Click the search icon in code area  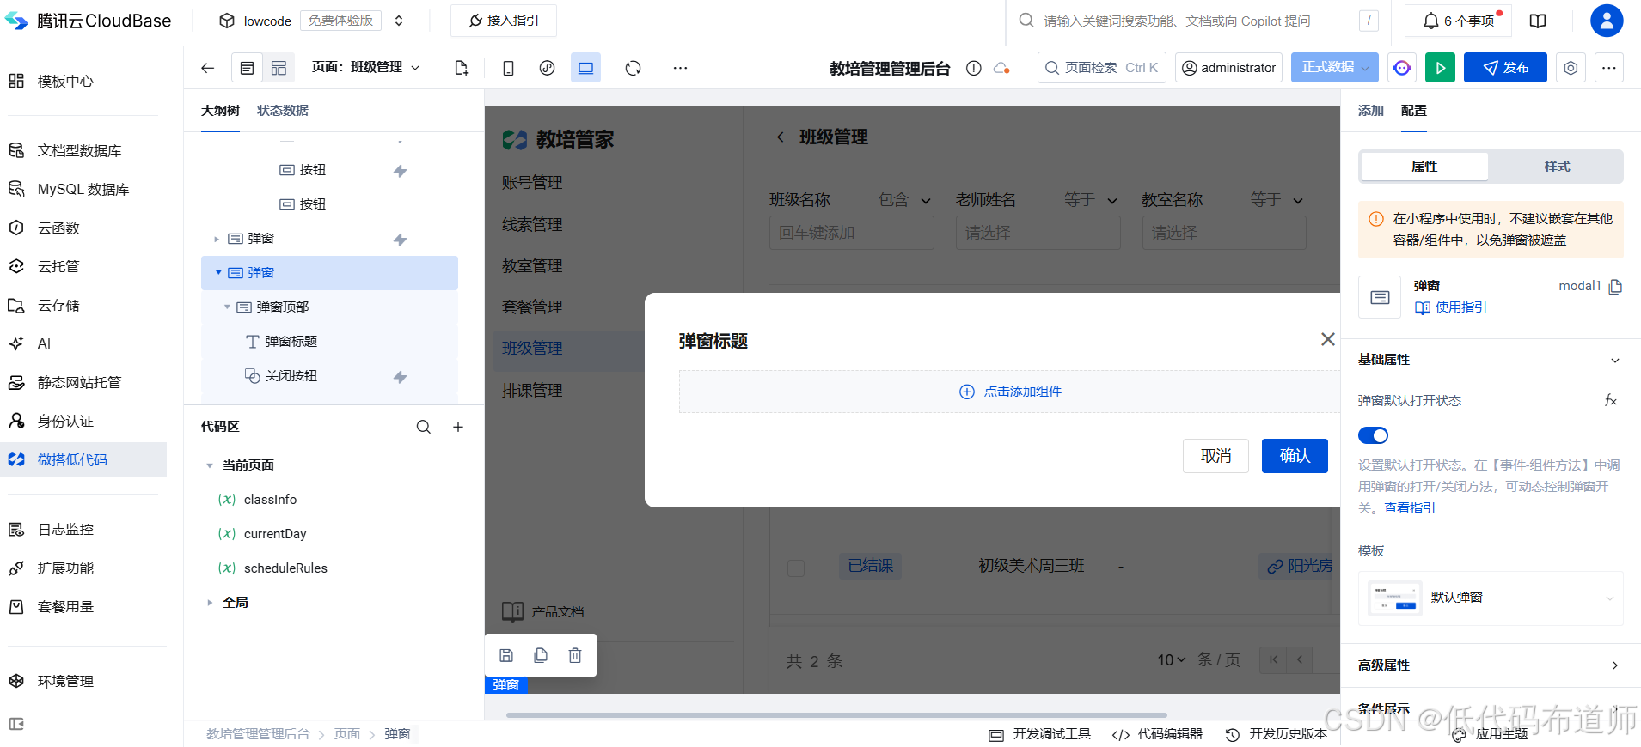point(424,427)
